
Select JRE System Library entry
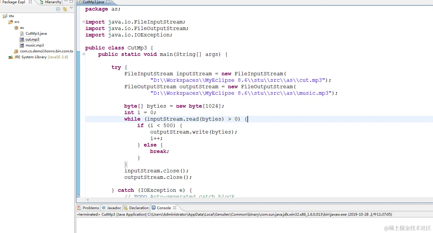tap(41, 57)
